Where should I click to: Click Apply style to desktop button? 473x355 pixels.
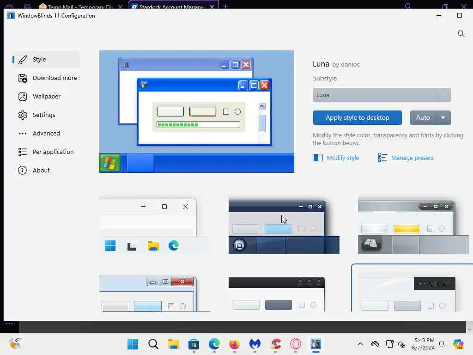[x=357, y=117]
